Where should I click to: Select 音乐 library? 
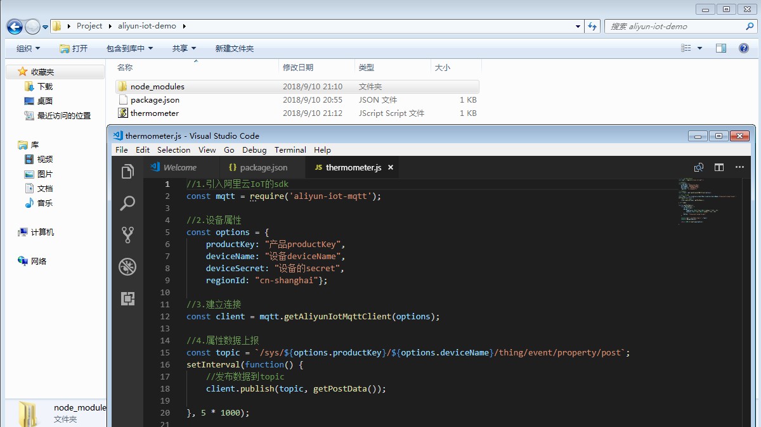(45, 203)
